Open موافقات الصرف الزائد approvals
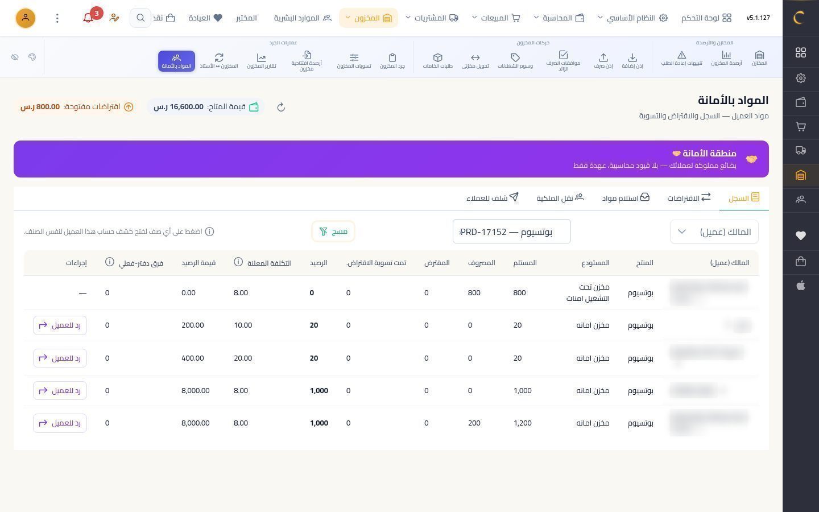819x512 pixels. click(563, 61)
